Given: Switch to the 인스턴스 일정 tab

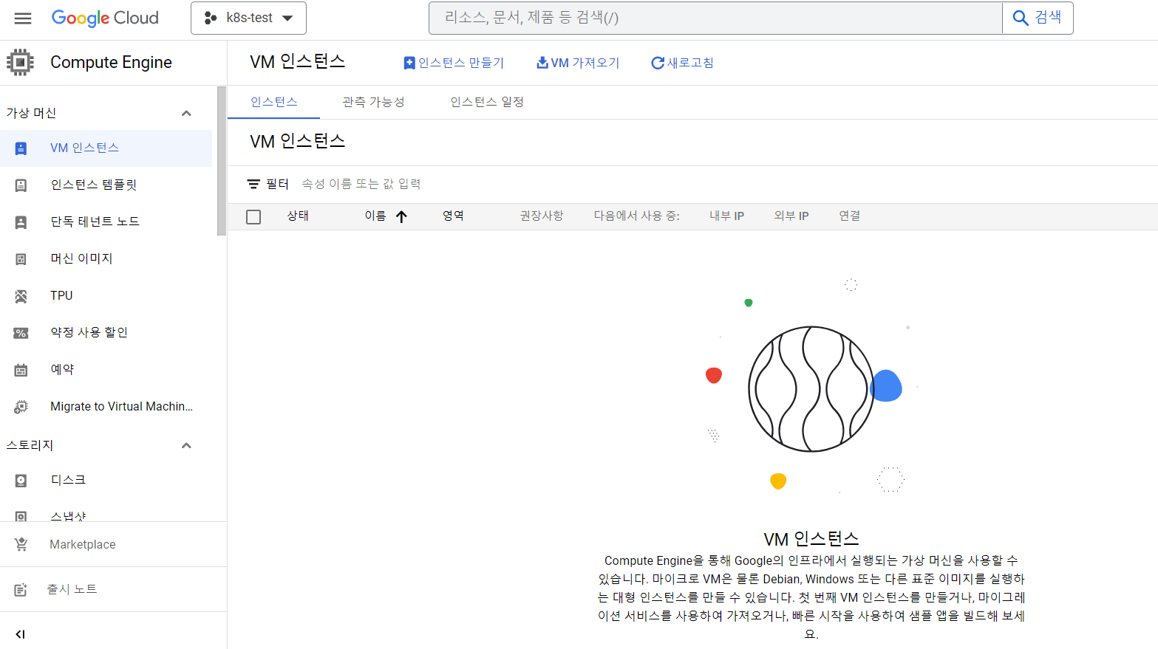Looking at the screenshot, I should coord(487,102).
